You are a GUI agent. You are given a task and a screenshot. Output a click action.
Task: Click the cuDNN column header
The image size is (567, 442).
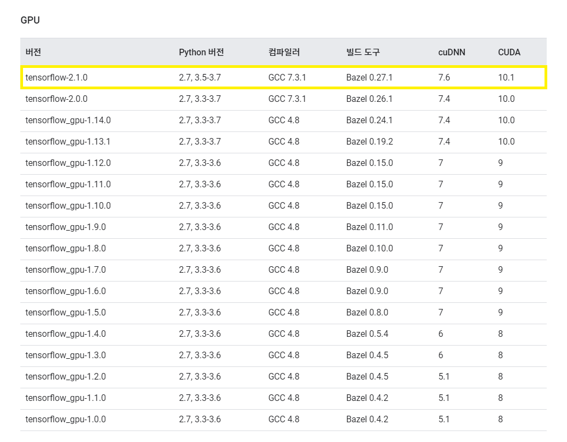coord(452,52)
